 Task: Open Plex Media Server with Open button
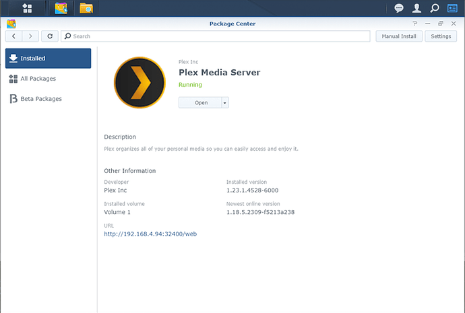[x=200, y=102]
